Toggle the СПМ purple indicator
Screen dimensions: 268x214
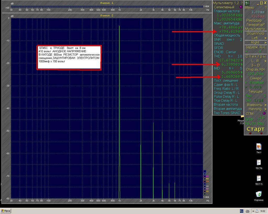click(x=264, y=113)
